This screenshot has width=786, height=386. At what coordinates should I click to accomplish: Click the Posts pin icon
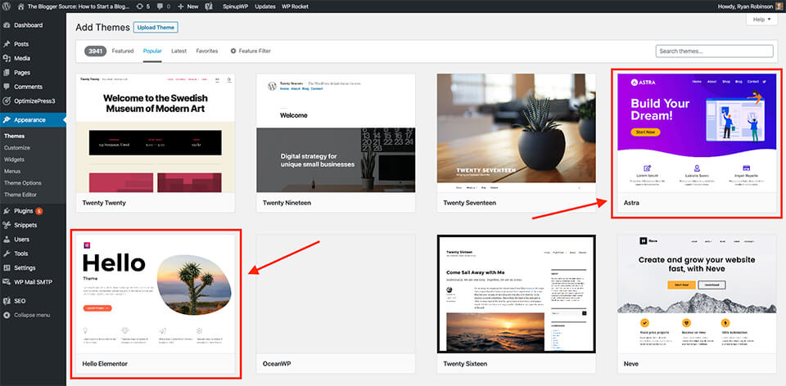click(x=7, y=44)
